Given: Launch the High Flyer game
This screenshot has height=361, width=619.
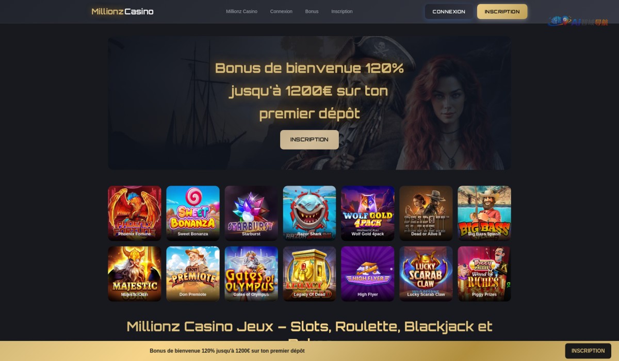Looking at the screenshot, I should pos(368,274).
